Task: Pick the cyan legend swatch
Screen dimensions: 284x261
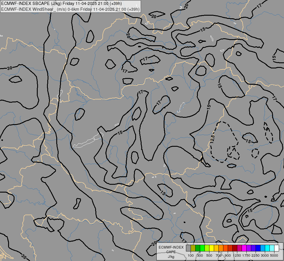Action: point(267,248)
